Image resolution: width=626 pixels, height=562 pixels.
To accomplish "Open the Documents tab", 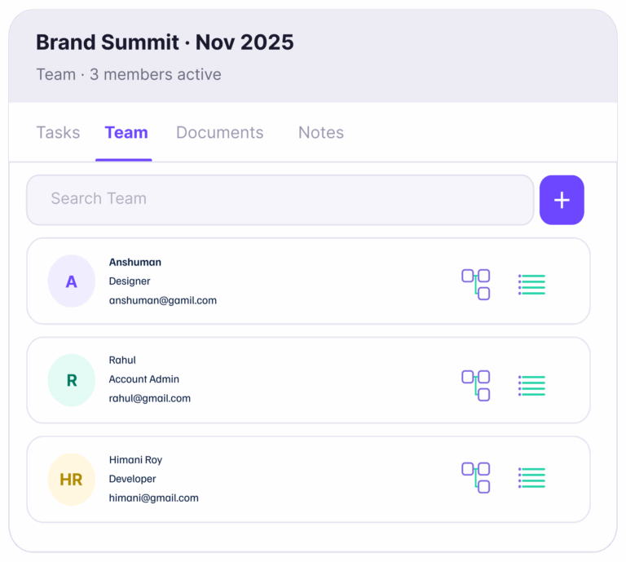I will point(219,133).
